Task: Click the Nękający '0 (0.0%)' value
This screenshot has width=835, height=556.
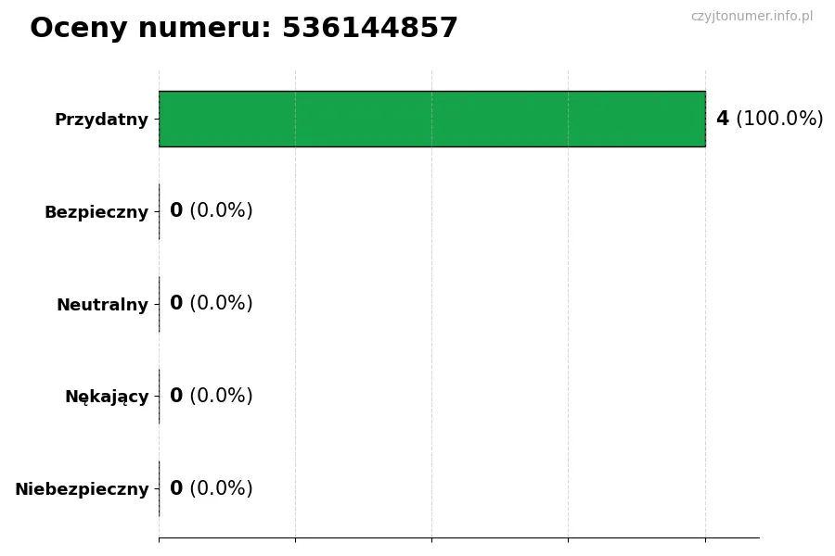Action: coord(211,397)
